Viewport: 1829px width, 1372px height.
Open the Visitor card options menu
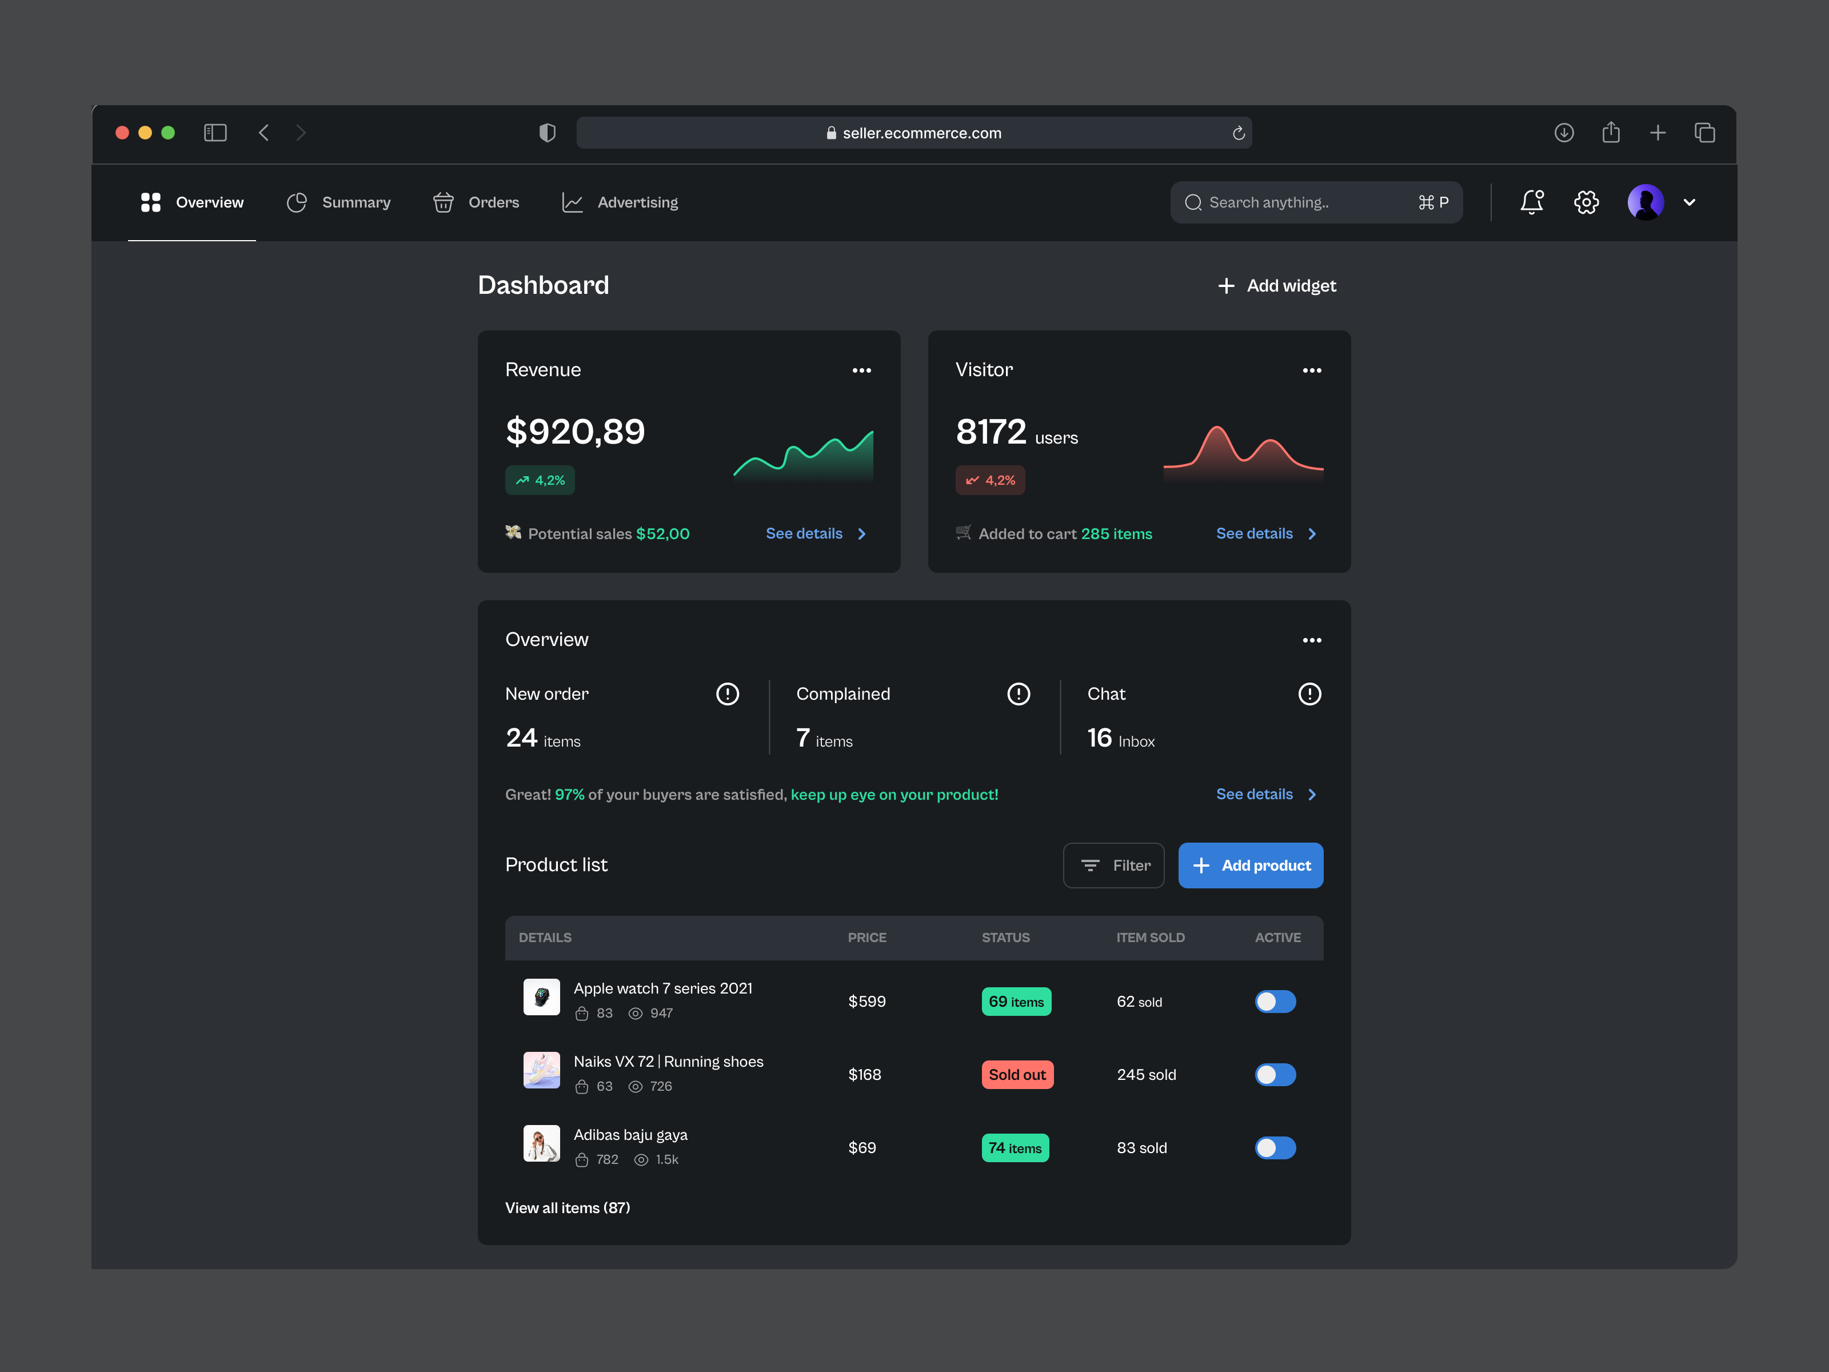[1311, 370]
